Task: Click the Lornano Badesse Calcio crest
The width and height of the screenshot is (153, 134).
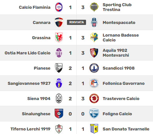Action: point(94,38)
